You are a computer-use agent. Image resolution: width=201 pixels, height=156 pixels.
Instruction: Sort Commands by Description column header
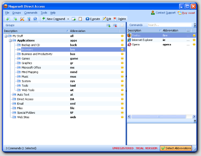[x=145, y=31]
